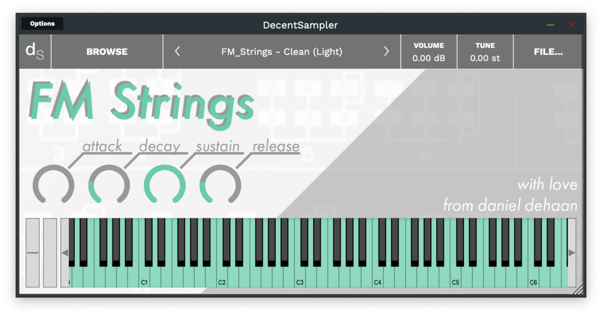Viewport: 602px width, 316px height.
Task: Click the TUNE 0.00 st control
Action: coord(485,51)
